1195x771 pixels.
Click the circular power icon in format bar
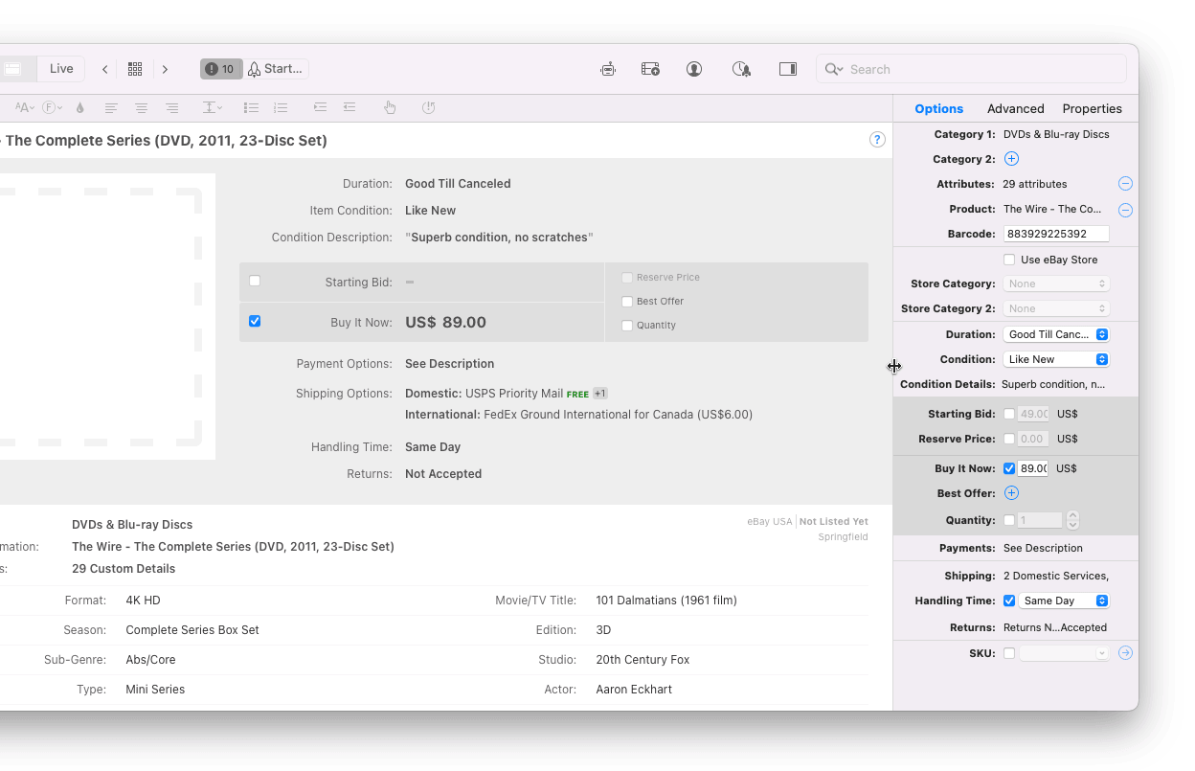429,108
